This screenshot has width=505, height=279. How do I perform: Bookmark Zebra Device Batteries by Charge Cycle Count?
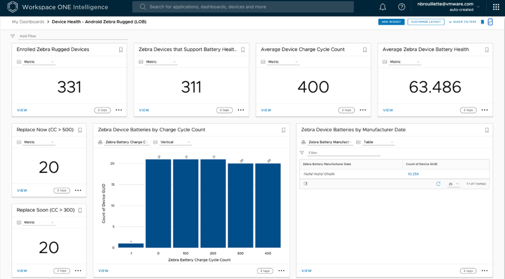point(284,130)
